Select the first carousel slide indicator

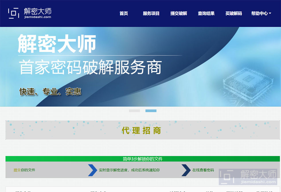[x=134, y=111]
